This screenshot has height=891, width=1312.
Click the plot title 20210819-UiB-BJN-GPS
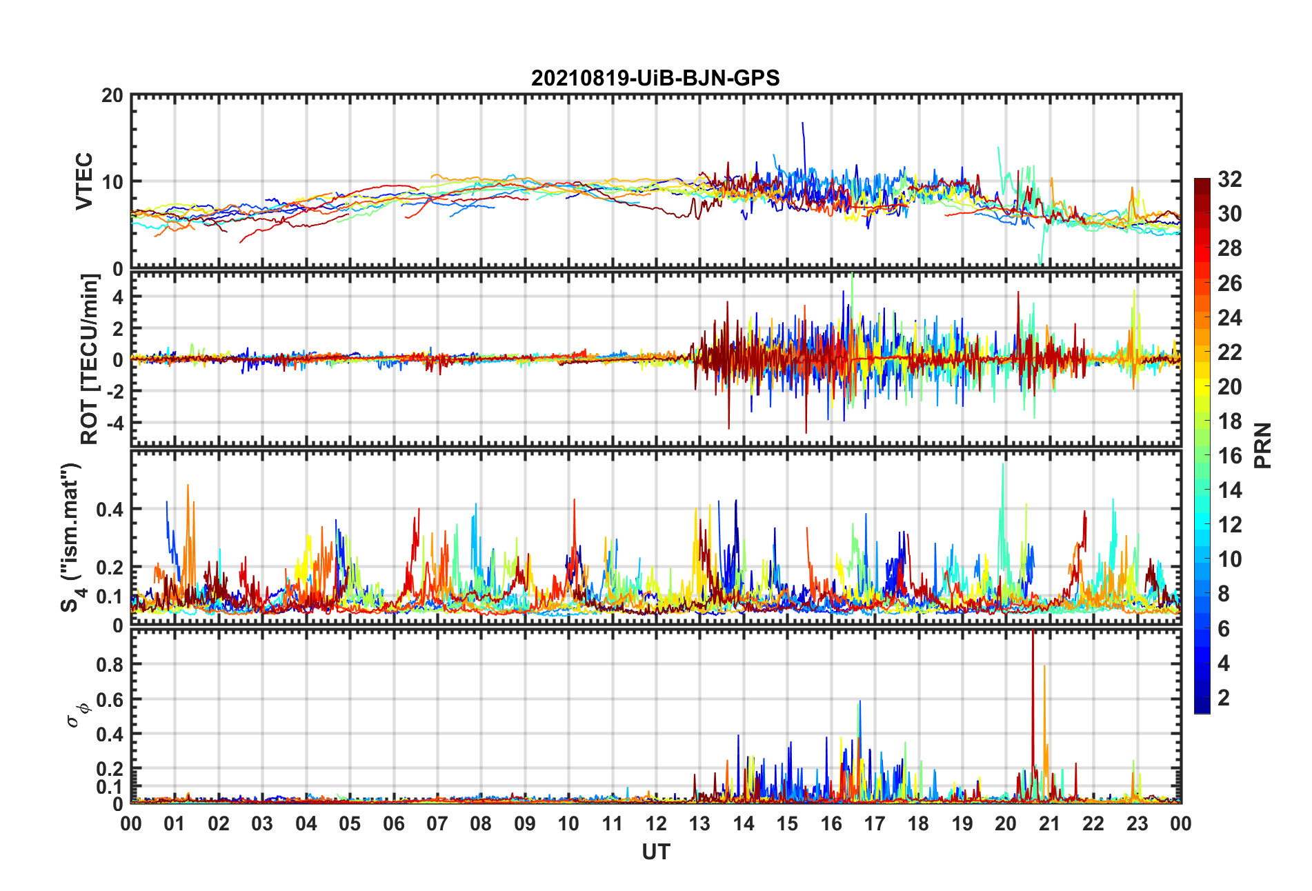[655, 78]
